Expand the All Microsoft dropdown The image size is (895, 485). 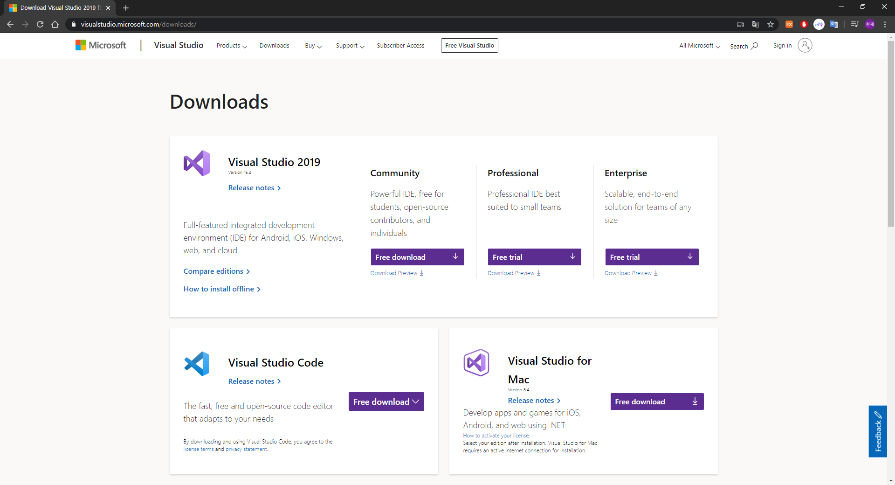700,46
